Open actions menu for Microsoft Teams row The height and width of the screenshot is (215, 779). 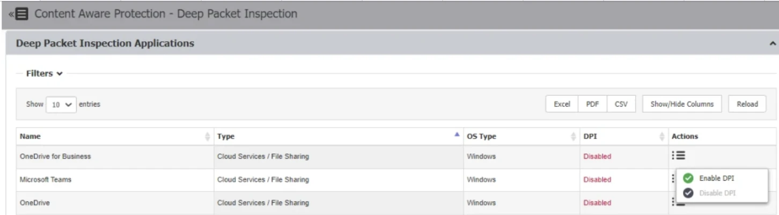[673, 179]
